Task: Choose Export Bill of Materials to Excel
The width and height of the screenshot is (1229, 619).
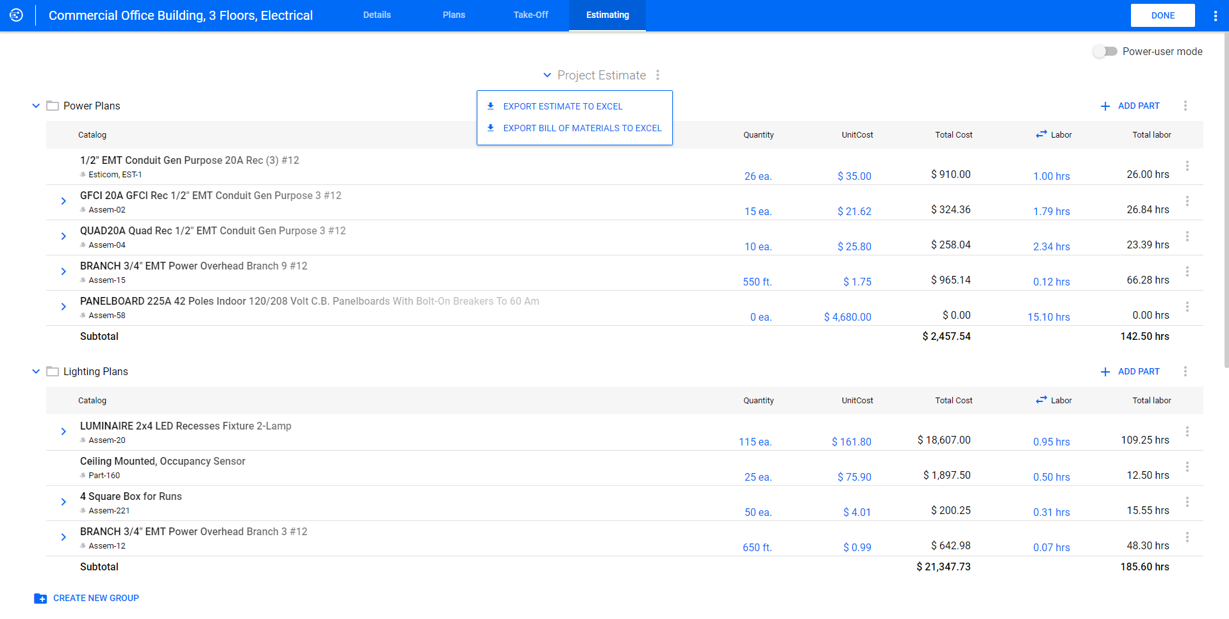Action: pos(575,128)
